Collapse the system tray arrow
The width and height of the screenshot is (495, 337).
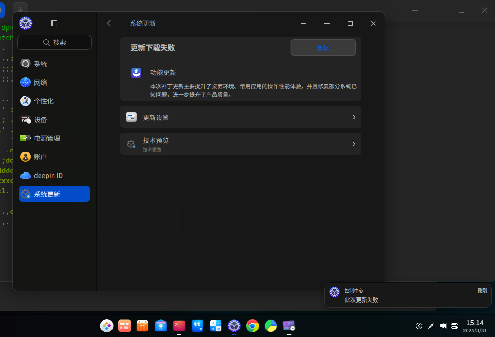(419, 326)
